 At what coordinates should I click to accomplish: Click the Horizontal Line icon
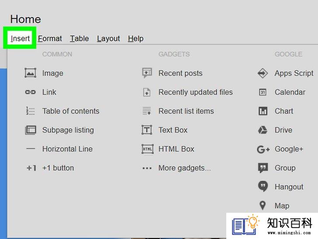click(x=31, y=149)
